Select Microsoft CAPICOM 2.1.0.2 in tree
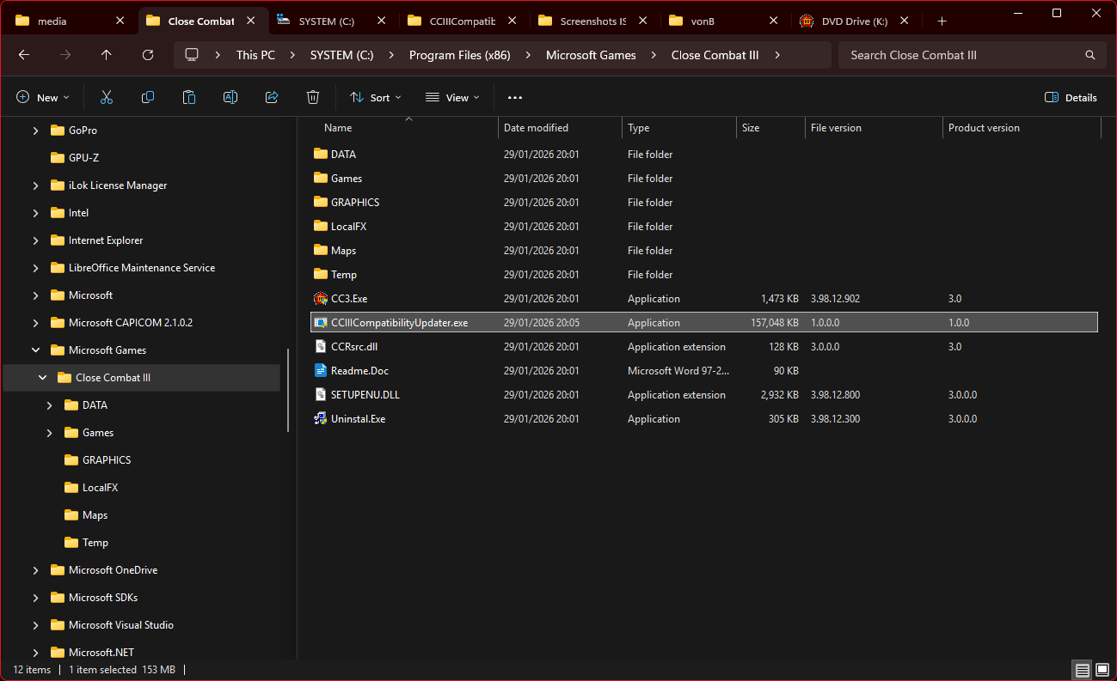The height and width of the screenshot is (681, 1117). 131,323
